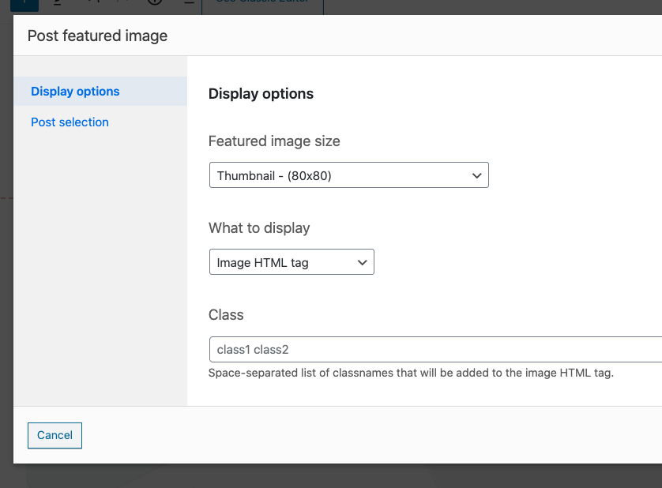The image size is (662, 488).
Task: Click the Class field label
Action: (x=226, y=315)
